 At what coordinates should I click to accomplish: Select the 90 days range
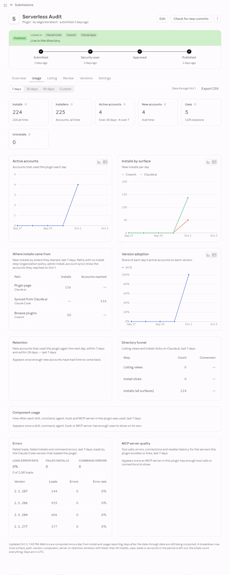(x=49, y=89)
